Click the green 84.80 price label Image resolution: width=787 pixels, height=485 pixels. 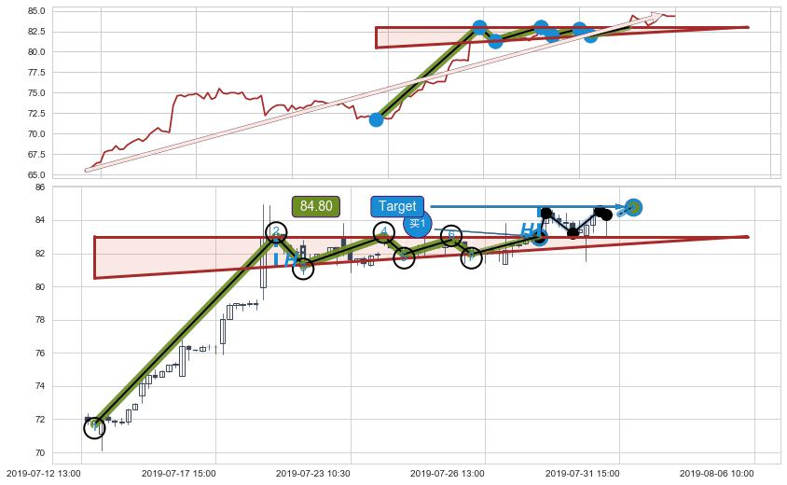(316, 206)
